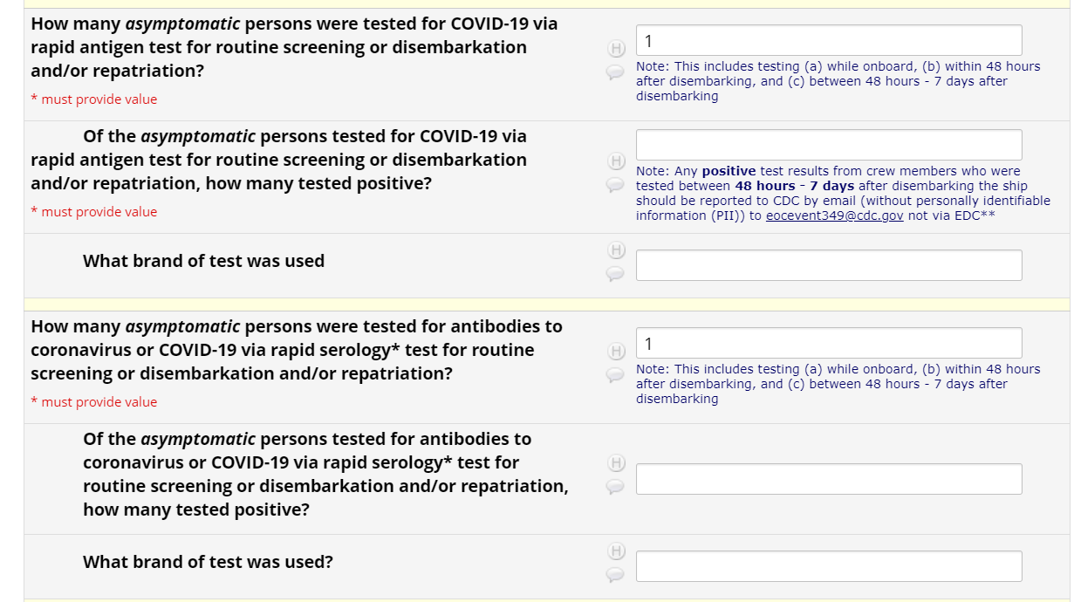Image resolution: width=1074 pixels, height=602 pixels.
Task: Show history icon for serology persons tested field
Action: click(x=615, y=352)
